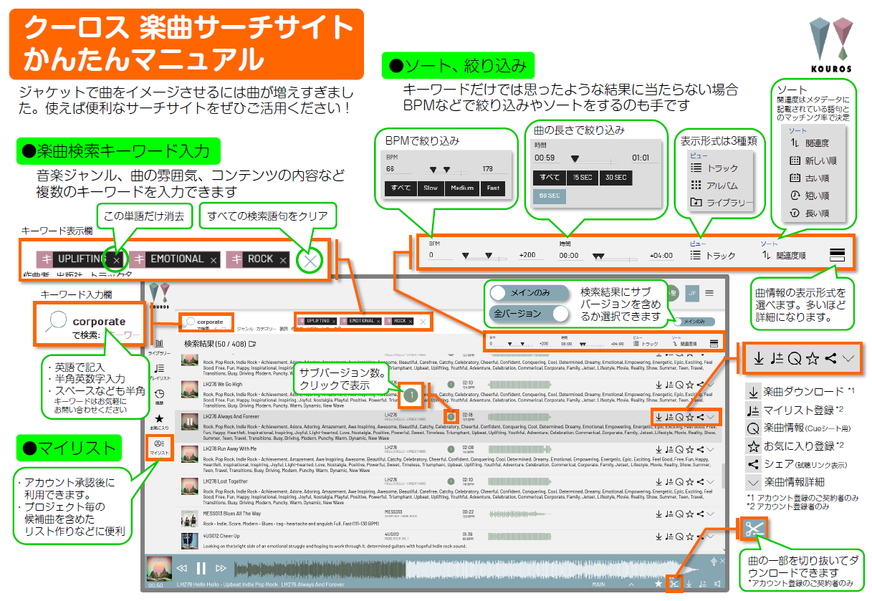Viewport: 872px width, 601px height.
Task: Open ライブラリー in the site sidebar
Action: (159, 347)
